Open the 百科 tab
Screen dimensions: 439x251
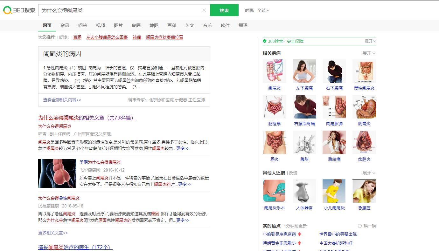[x=172, y=25]
